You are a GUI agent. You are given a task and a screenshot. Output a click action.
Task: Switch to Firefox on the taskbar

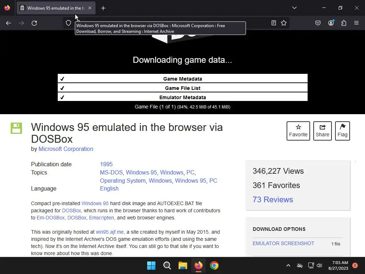tap(198, 265)
